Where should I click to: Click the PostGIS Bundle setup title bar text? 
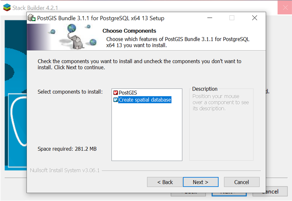[100, 18]
